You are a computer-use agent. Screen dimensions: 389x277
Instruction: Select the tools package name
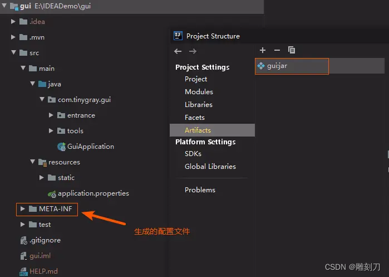point(76,131)
